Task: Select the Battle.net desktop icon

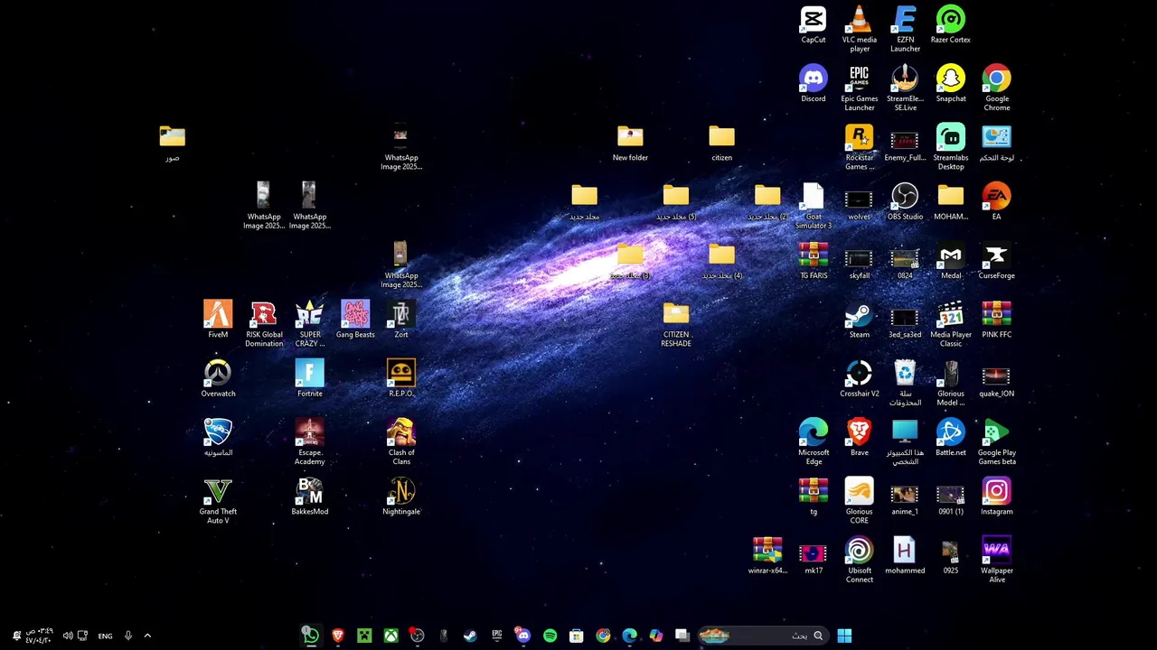Action: pos(951,438)
